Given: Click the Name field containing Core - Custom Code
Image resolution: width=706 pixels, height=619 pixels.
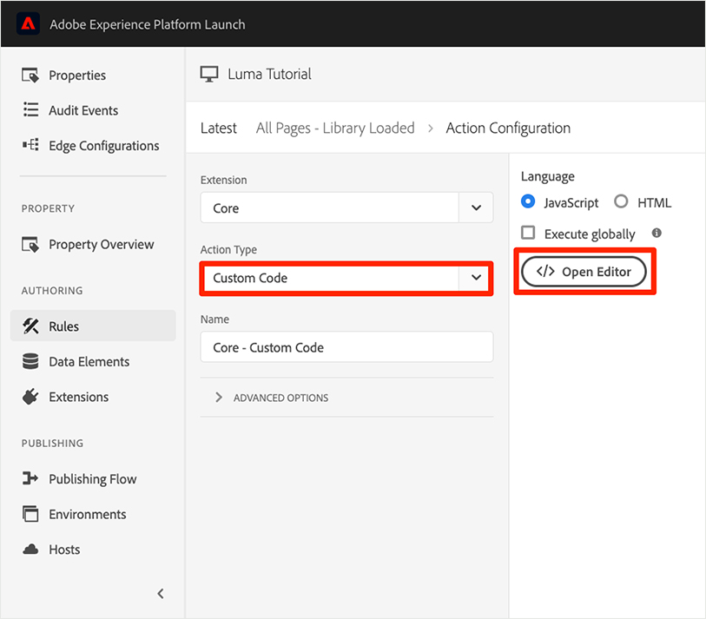Looking at the screenshot, I should (346, 347).
